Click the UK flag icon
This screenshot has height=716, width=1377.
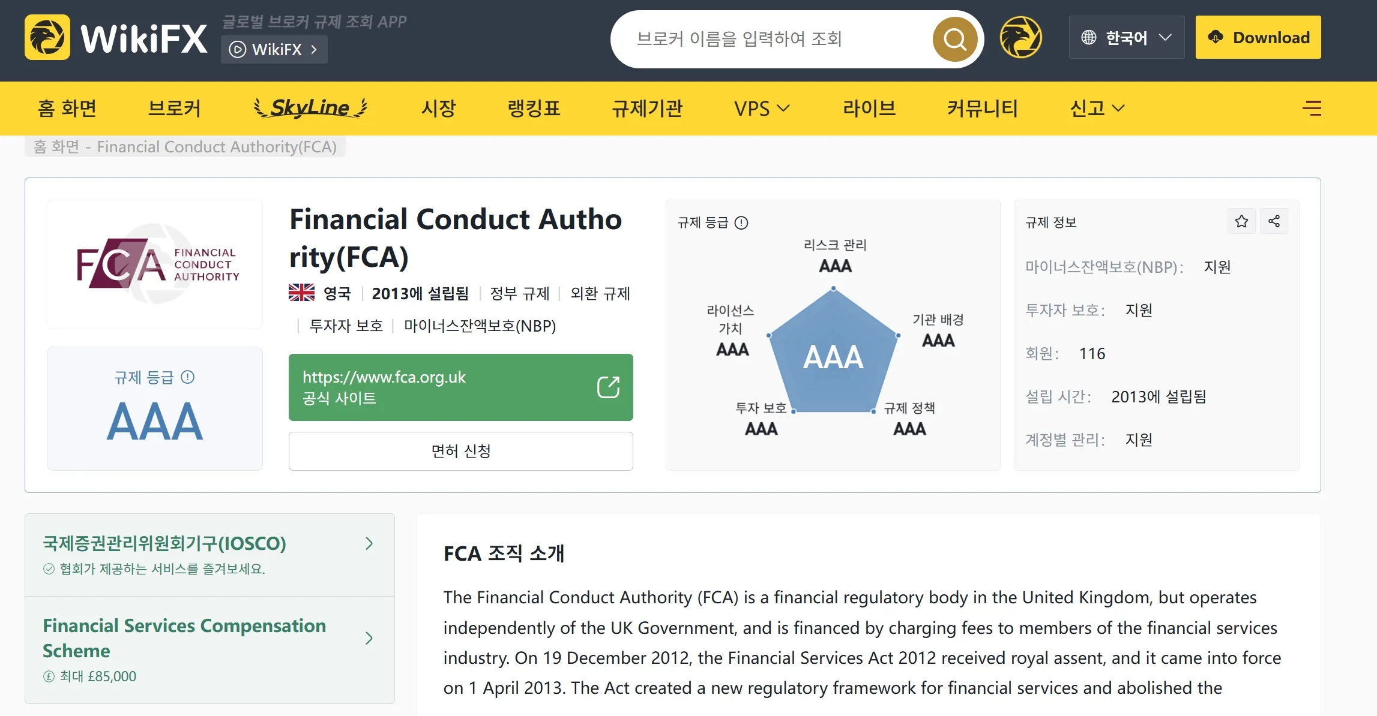(x=301, y=293)
